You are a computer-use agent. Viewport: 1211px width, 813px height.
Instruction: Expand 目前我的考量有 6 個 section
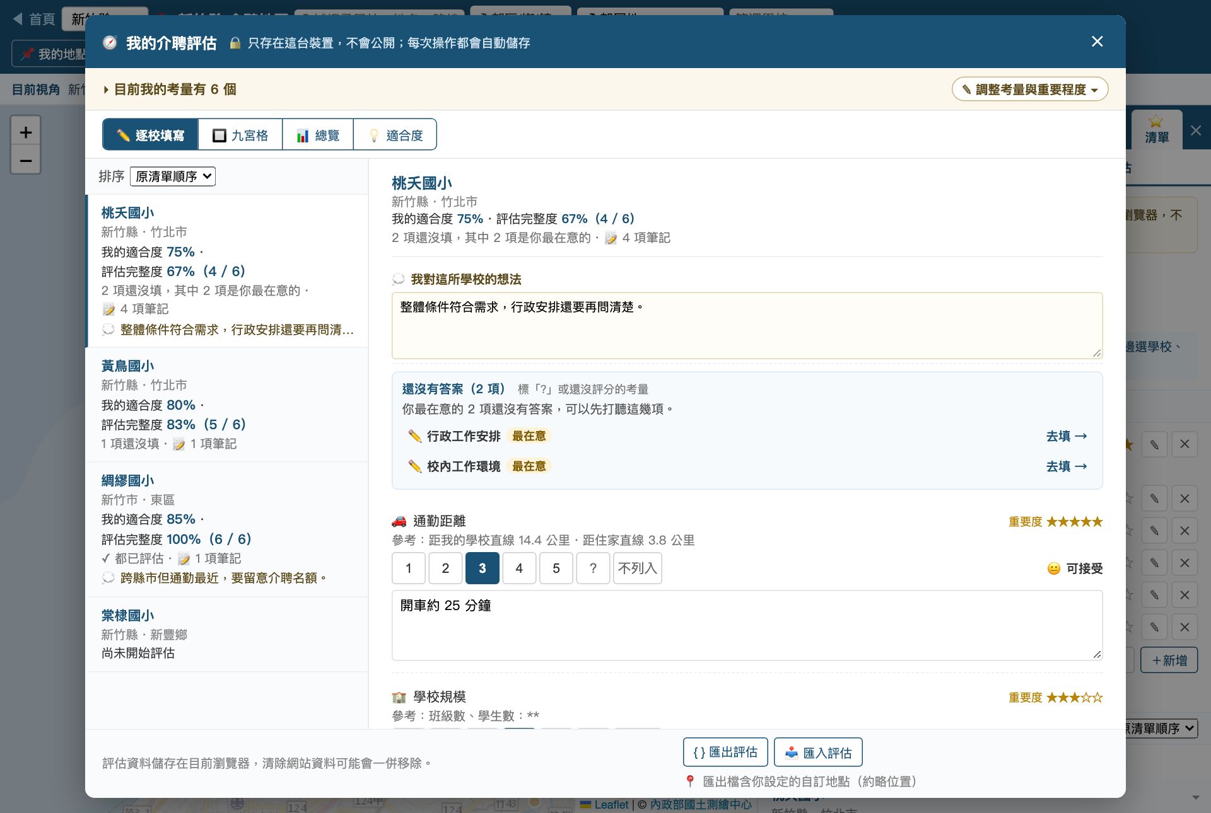pyautogui.click(x=170, y=89)
